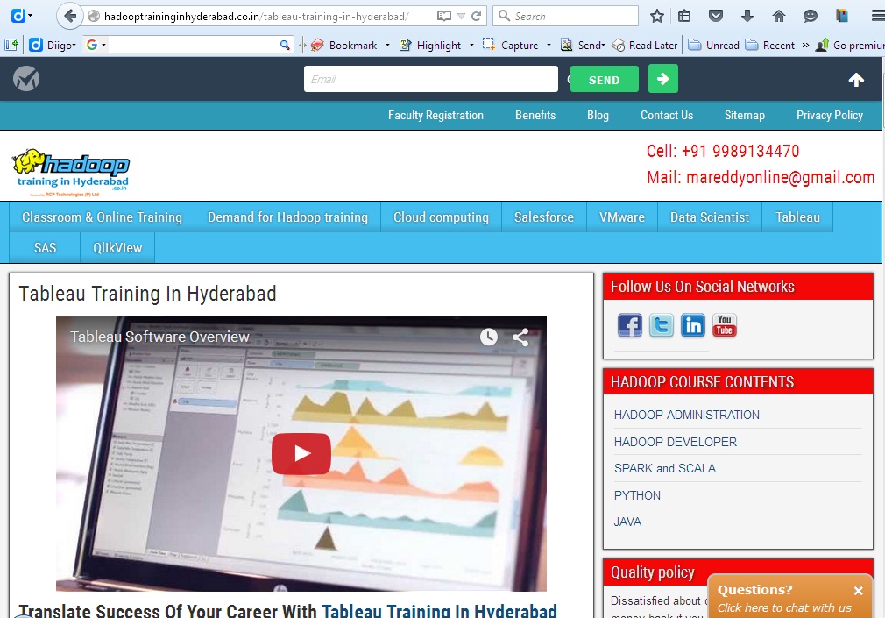This screenshot has height=618, width=885.
Task: Open the Contact Us link
Action: click(x=667, y=115)
